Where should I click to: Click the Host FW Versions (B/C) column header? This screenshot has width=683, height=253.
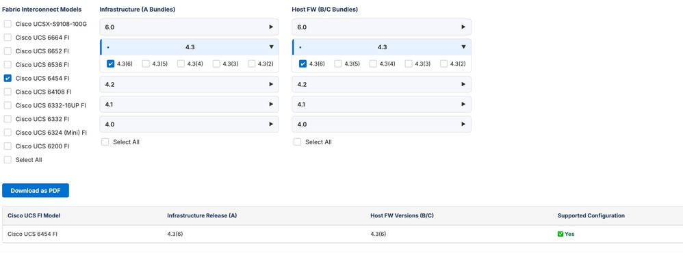pos(402,215)
